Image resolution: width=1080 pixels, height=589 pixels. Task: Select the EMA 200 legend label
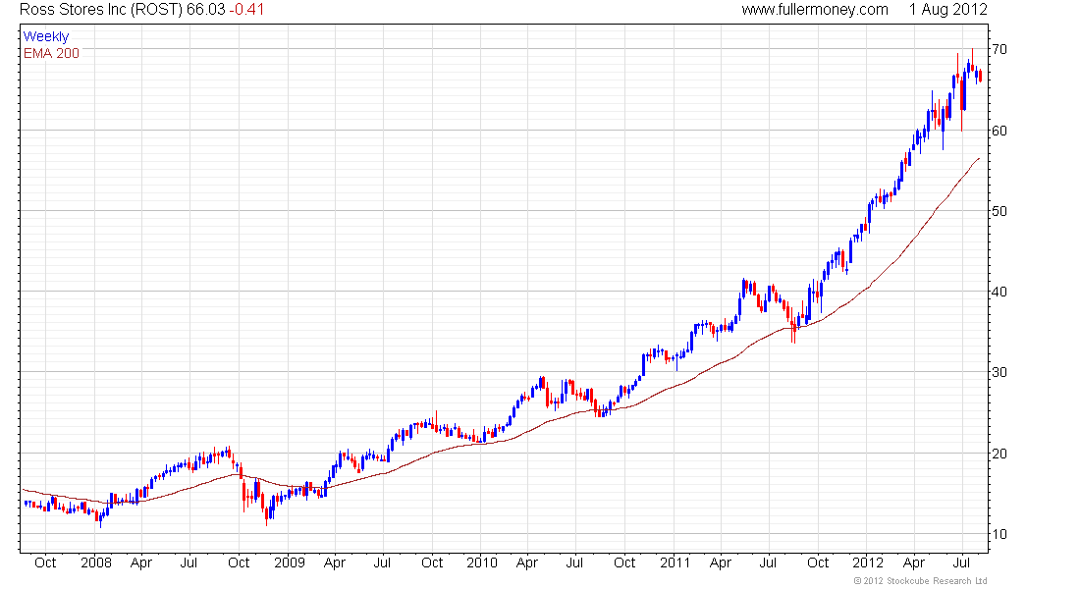pyautogui.click(x=51, y=53)
